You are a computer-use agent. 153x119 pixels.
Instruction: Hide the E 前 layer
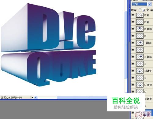[x=133, y=22]
